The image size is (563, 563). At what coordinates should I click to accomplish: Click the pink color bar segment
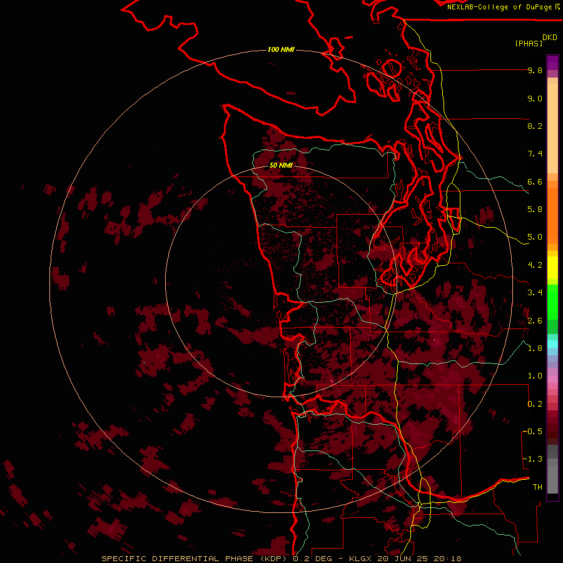(x=552, y=379)
